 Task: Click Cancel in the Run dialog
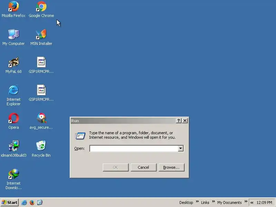144,167
